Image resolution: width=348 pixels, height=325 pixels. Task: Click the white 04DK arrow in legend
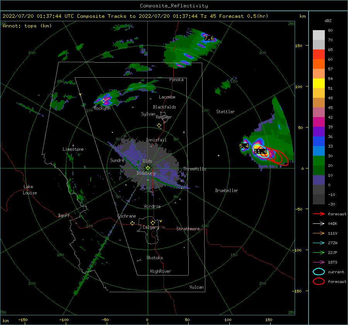pyautogui.click(x=319, y=224)
